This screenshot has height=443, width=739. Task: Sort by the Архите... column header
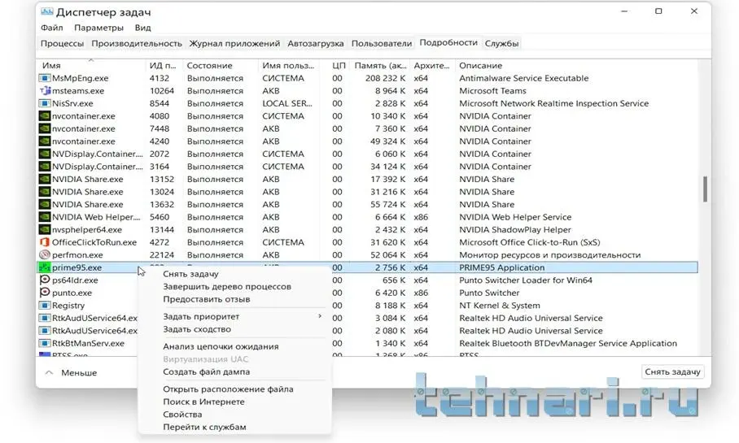pyautogui.click(x=431, y=66)
